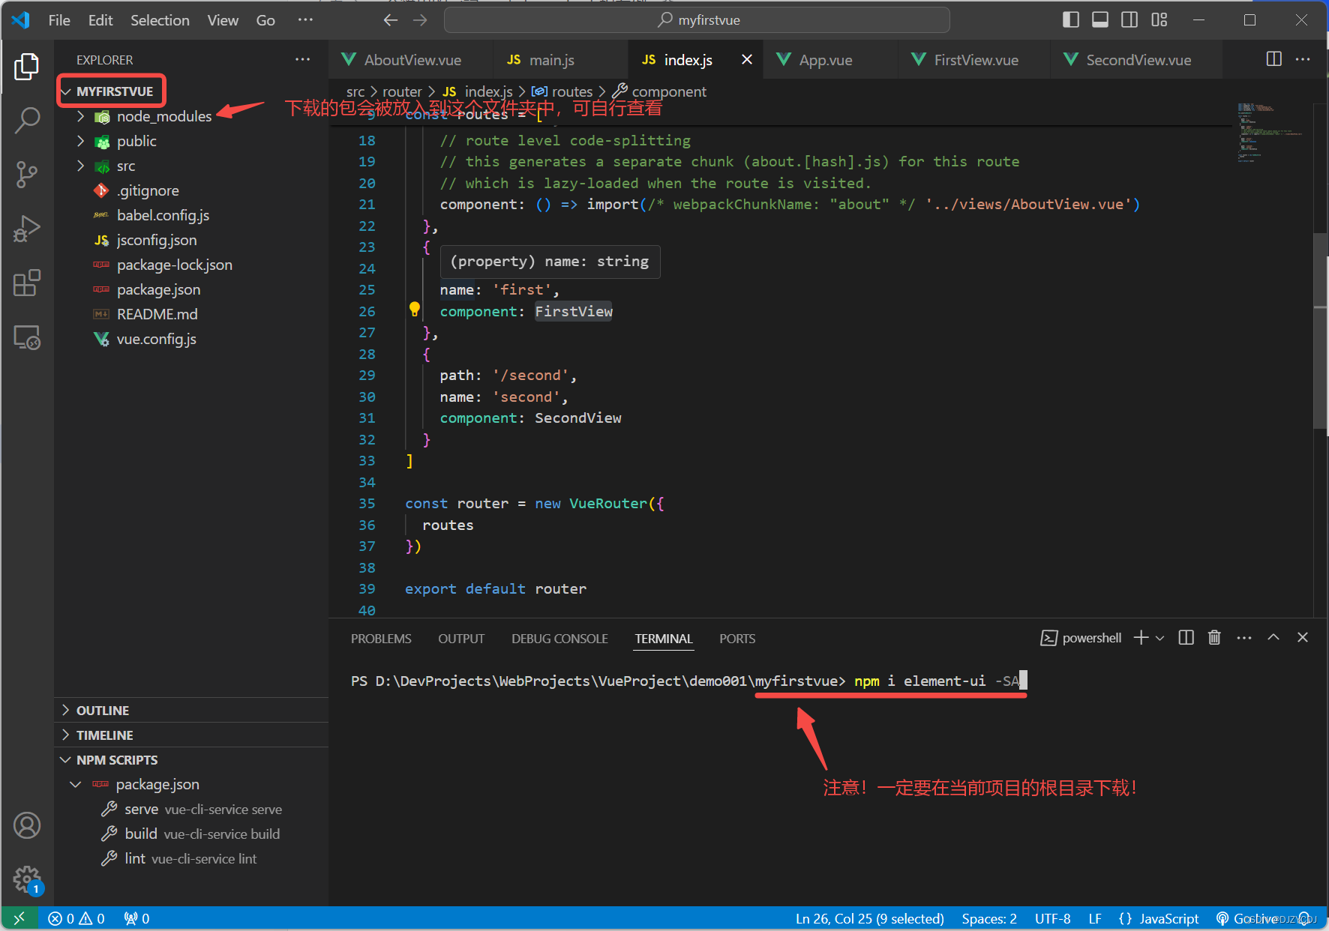Image resolution: width=1329 pixels, height=931 pixels.
Task: Open the Remote Explorer view
Action: tap(27, 337)
